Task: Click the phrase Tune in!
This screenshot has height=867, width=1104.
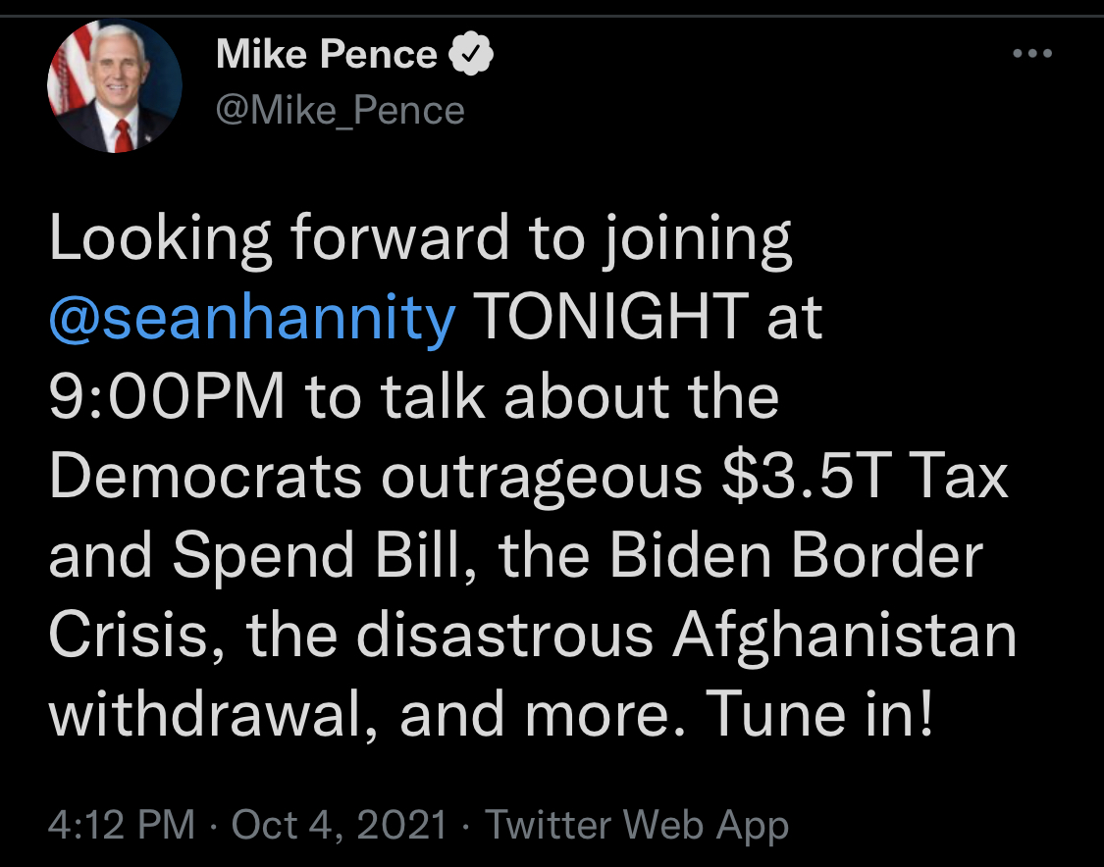Action: (x=819, y=714)
